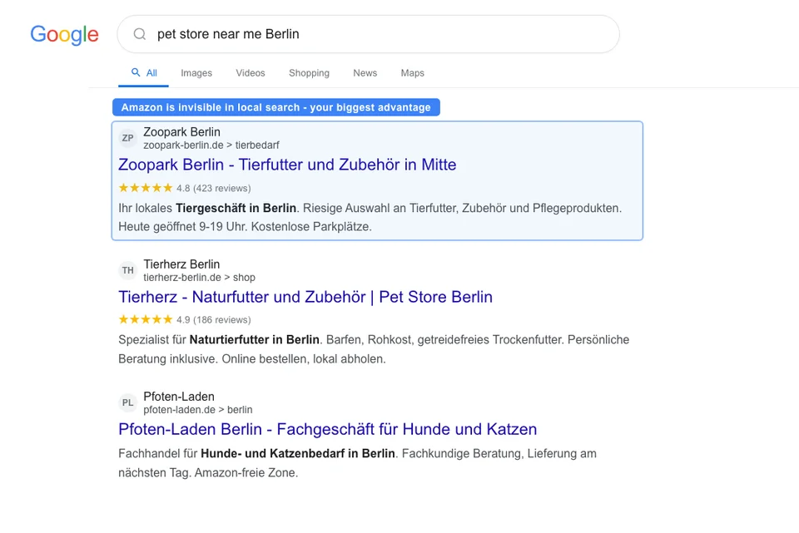Open the Maps tab
The height and width of the screenshot is (533, 799).
click(412, 73)
